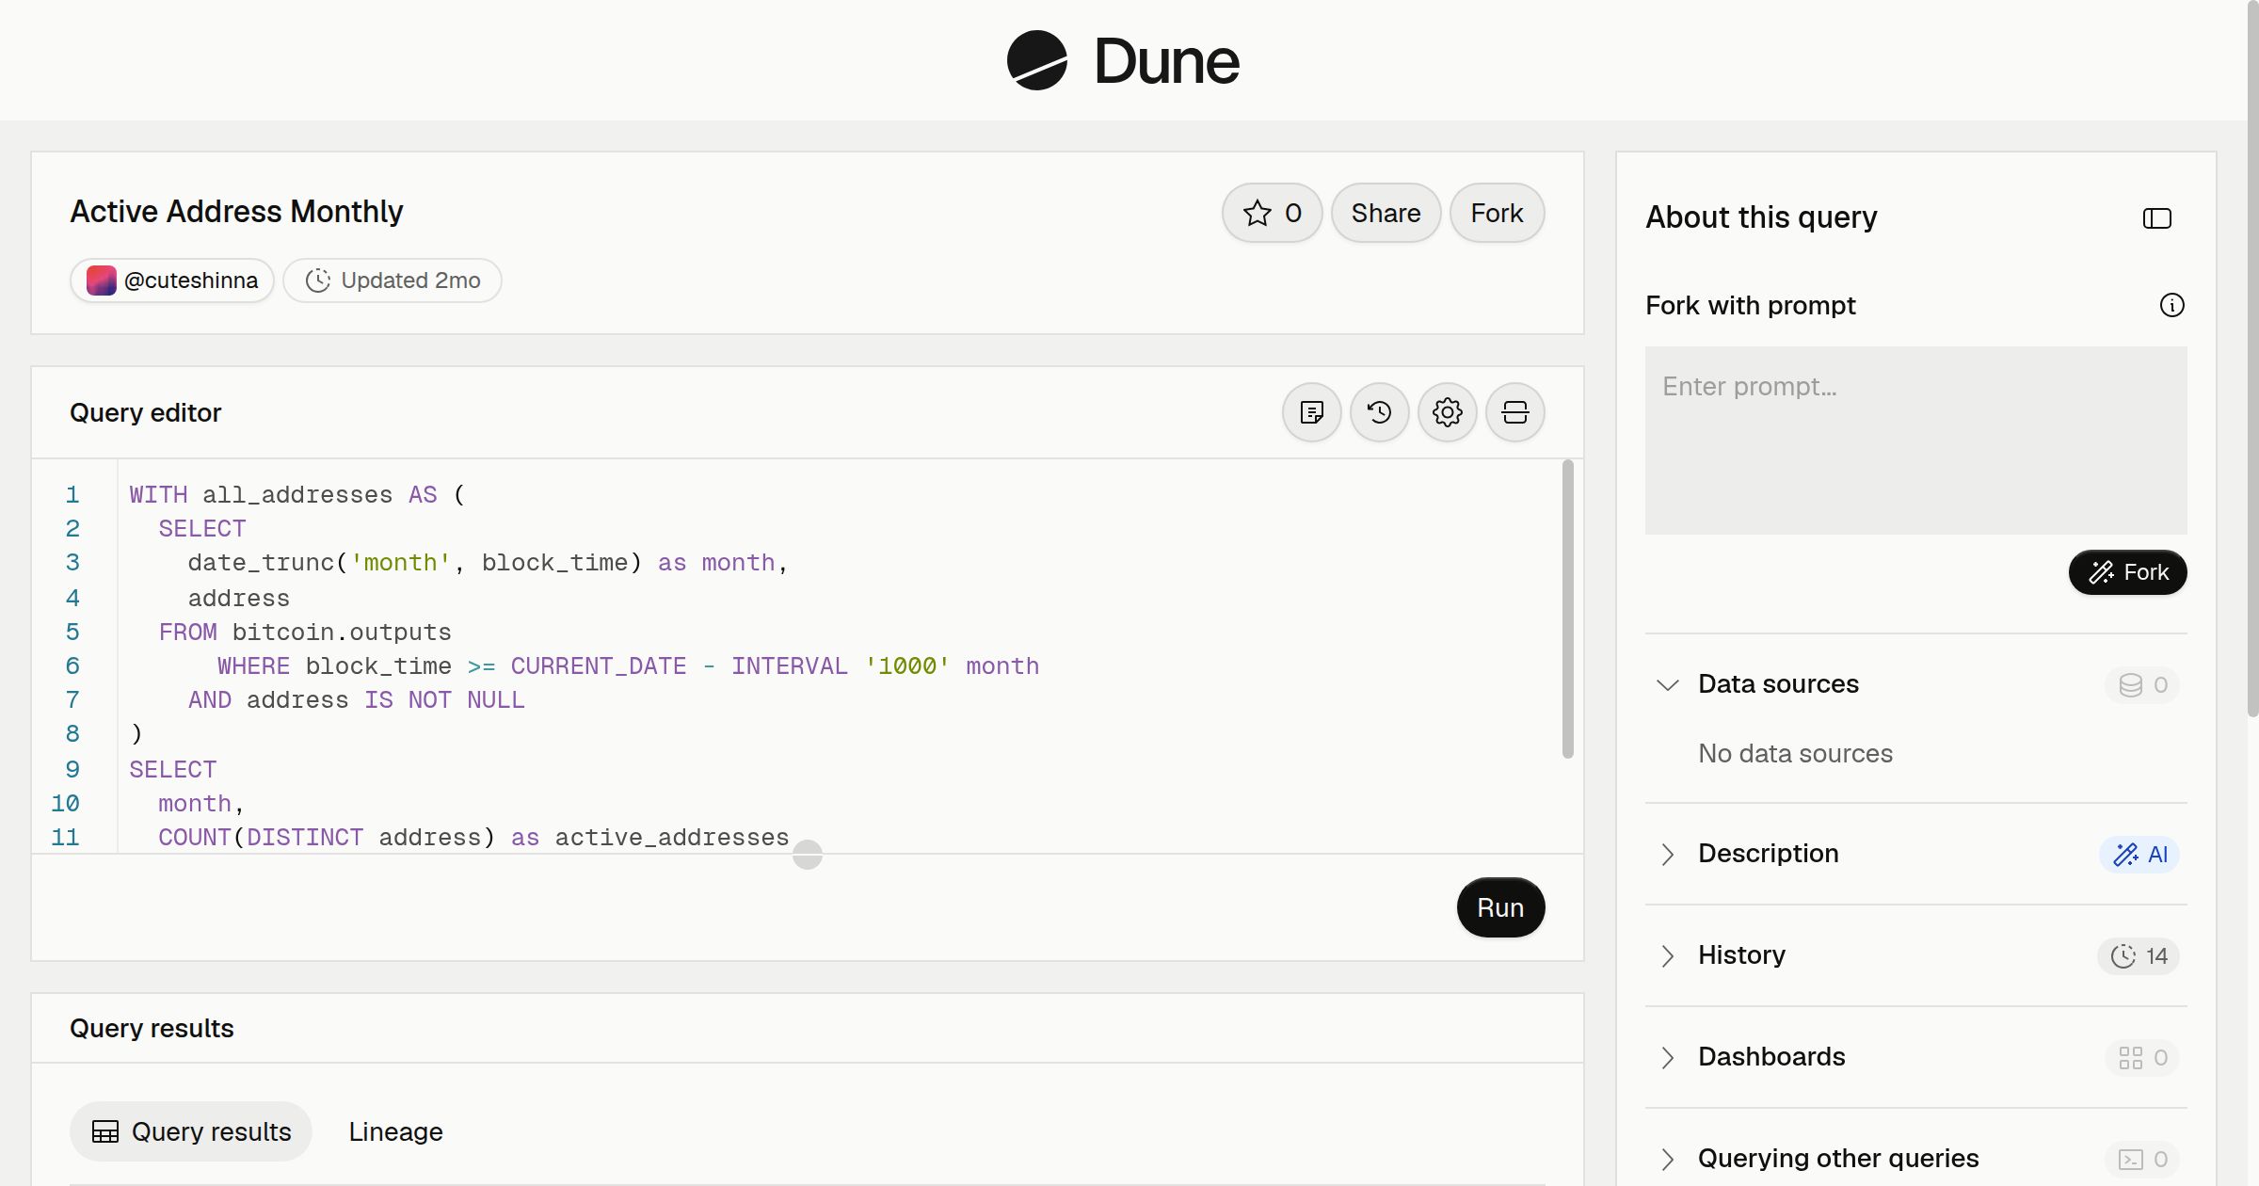Open the version history clock icon in editor

coord(1379,412)
